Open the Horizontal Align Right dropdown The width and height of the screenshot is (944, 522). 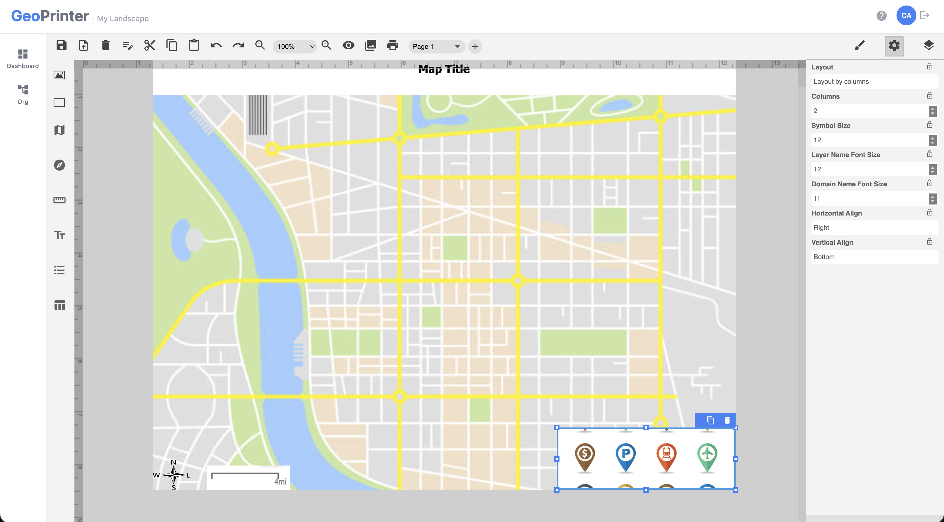click(875, 228)
